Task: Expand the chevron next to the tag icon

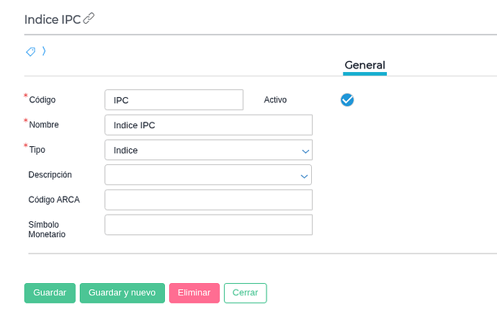Action: coord(44,51)
